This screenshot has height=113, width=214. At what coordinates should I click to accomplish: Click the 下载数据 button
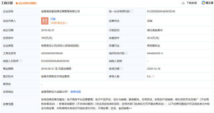click(189, 3)
